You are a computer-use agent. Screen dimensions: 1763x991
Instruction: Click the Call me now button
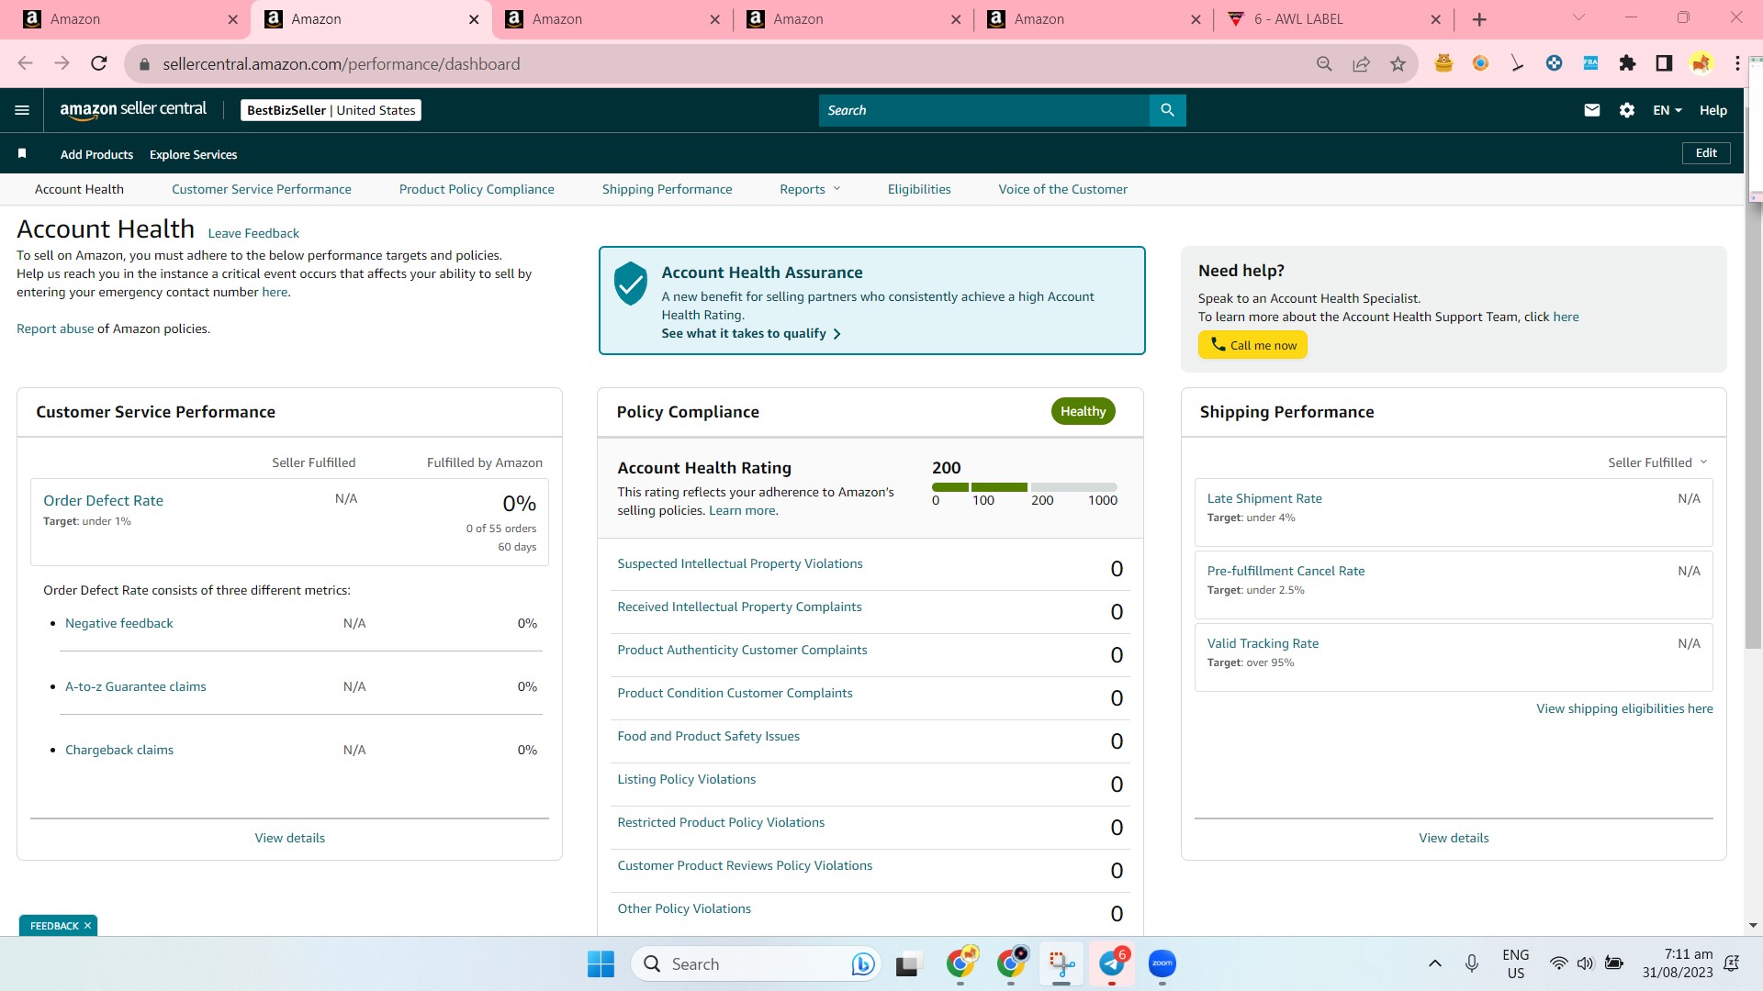1252,345
